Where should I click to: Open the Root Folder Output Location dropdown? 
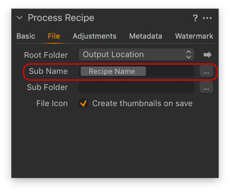136,54
